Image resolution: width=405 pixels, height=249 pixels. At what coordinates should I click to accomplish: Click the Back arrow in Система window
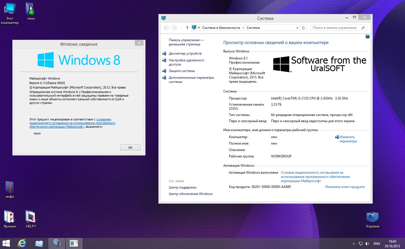(x=166, y=28)
